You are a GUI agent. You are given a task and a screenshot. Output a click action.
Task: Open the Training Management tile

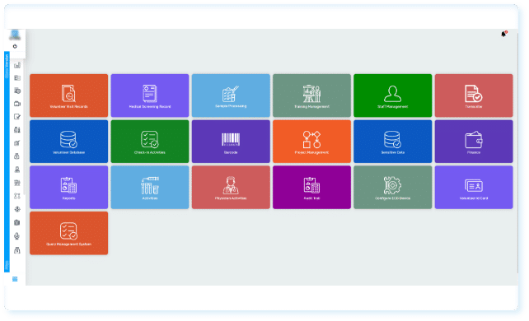coord(311,95)
